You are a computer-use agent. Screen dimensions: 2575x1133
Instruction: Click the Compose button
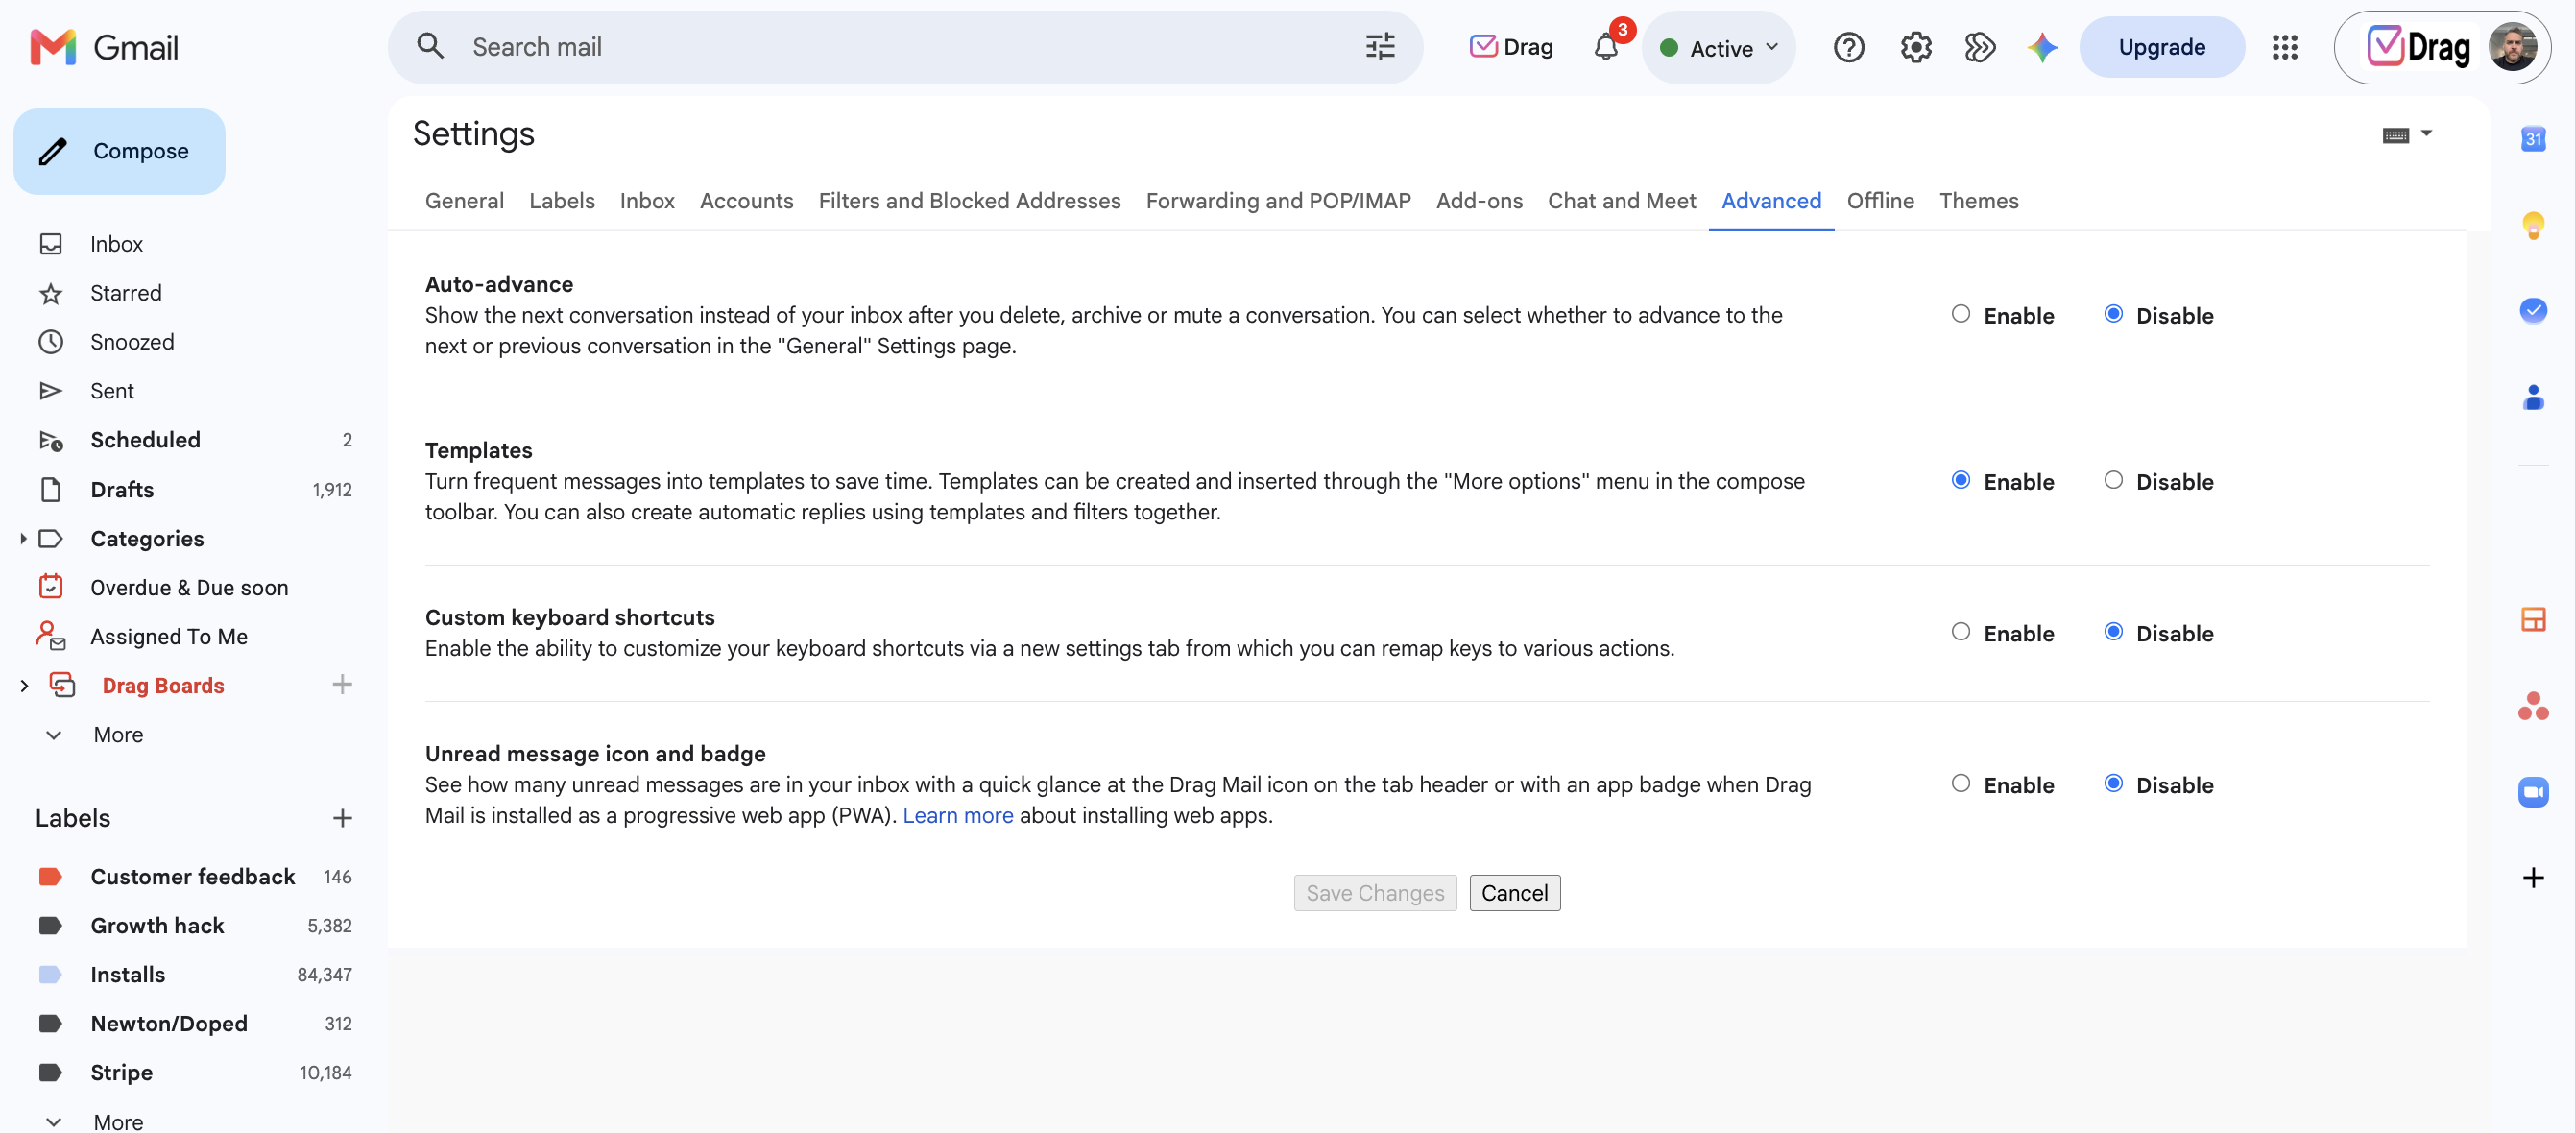point(119,151)
